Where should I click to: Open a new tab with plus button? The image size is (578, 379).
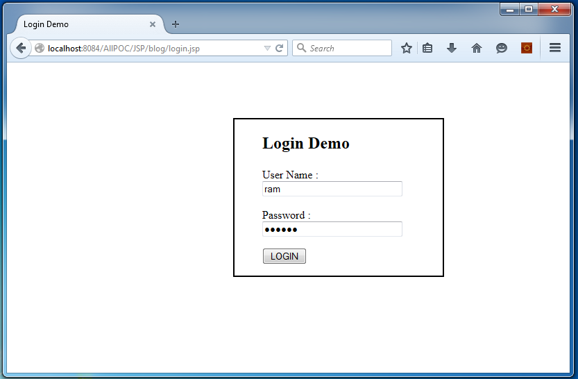(176, 24)
